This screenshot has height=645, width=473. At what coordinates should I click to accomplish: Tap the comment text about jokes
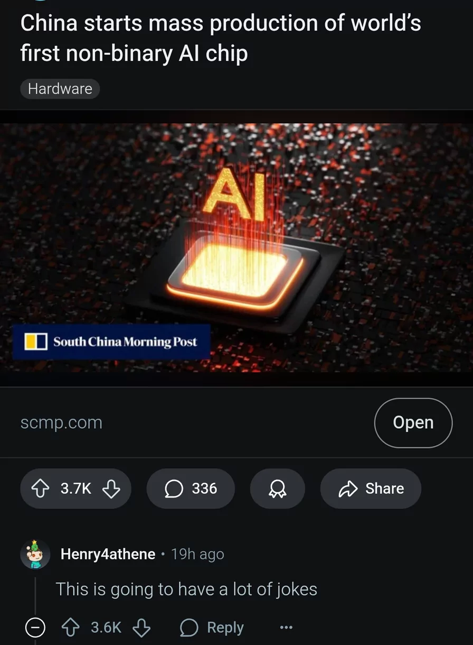186,589
